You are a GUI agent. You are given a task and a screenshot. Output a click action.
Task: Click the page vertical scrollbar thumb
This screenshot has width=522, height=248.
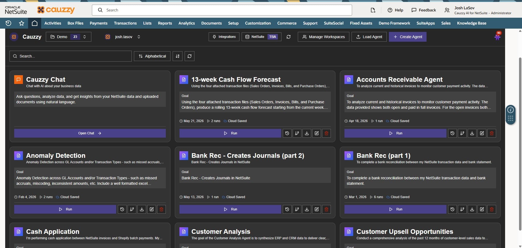point(520,144)
